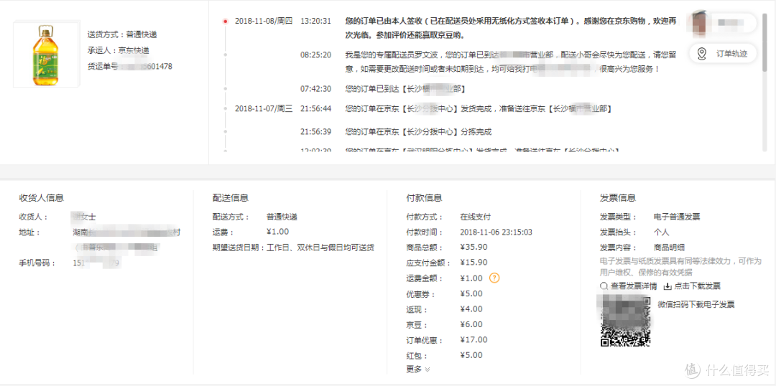Image resolution: width=776 pixels, height=386 pixels.
Task: Click the 微信扫码下载电子发票 caption
Action: pyautogui.click(x=696, y=304)
